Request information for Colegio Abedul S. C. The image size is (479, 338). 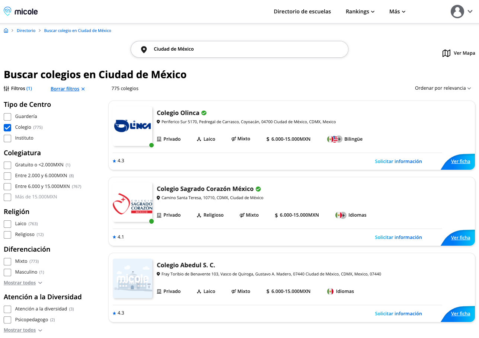pyautogui.click(x=398, y=313)
